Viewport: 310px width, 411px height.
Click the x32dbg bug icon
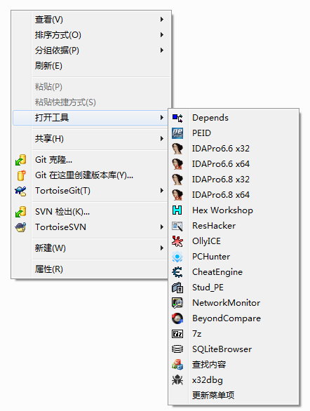[x=177, y=380]
